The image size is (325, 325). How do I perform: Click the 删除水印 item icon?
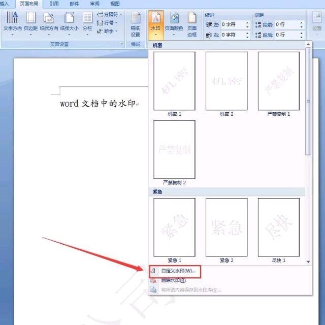[153, 280]
